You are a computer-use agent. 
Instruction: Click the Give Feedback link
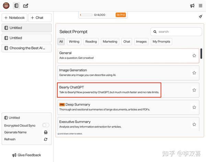(x=26, y=155)
